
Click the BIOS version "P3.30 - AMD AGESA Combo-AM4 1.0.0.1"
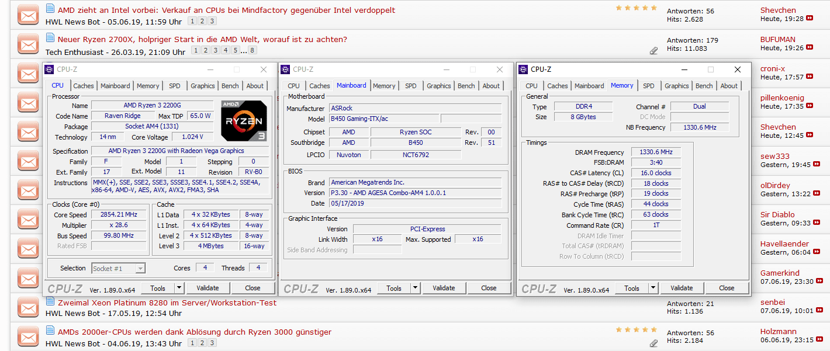(415, 193)
